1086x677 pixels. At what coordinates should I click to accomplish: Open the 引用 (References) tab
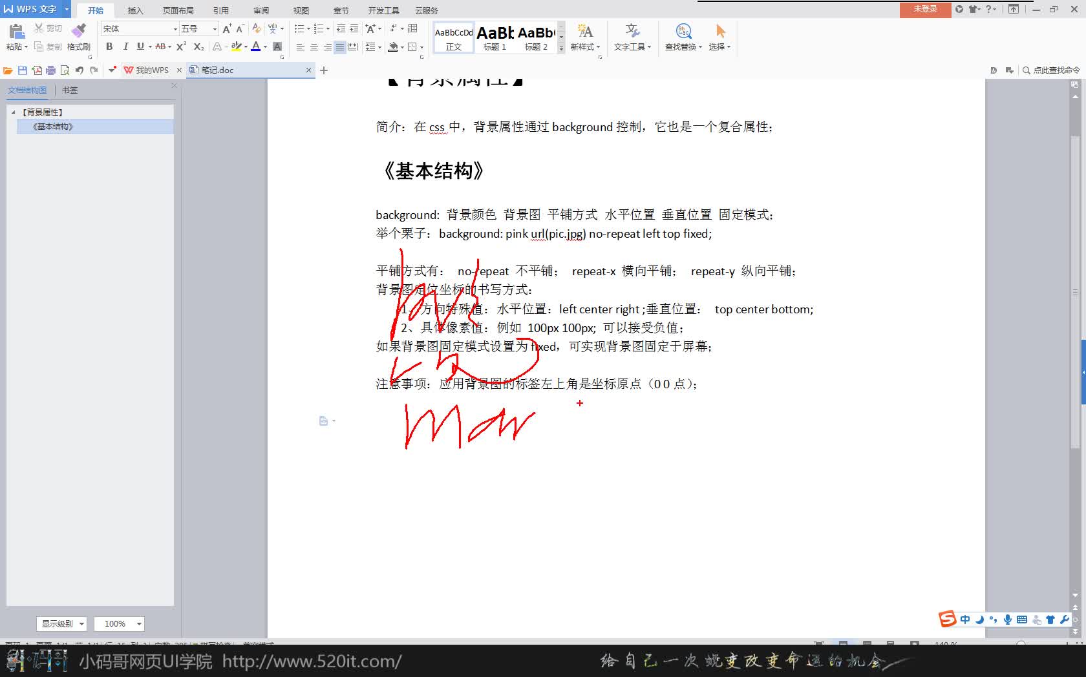click(x=221, y=10)
